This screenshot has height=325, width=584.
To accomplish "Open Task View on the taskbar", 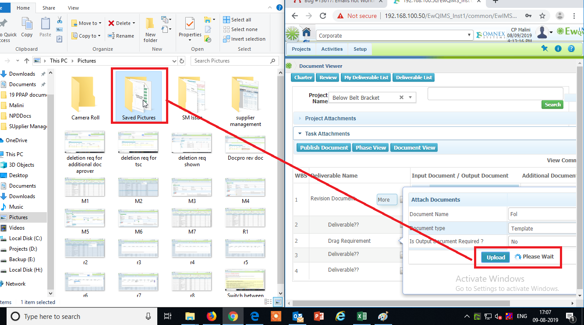I will [168, 316].
